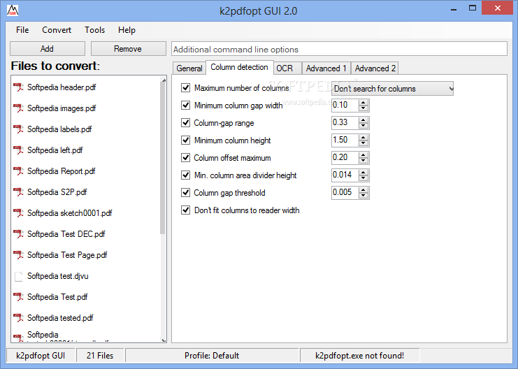Decrease Column offset maximum spinner
This screenshot has width=518, height=369.
tap(364, 161)
